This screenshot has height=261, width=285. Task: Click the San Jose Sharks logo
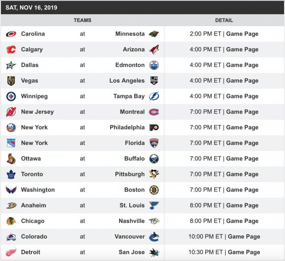point(154,252)
